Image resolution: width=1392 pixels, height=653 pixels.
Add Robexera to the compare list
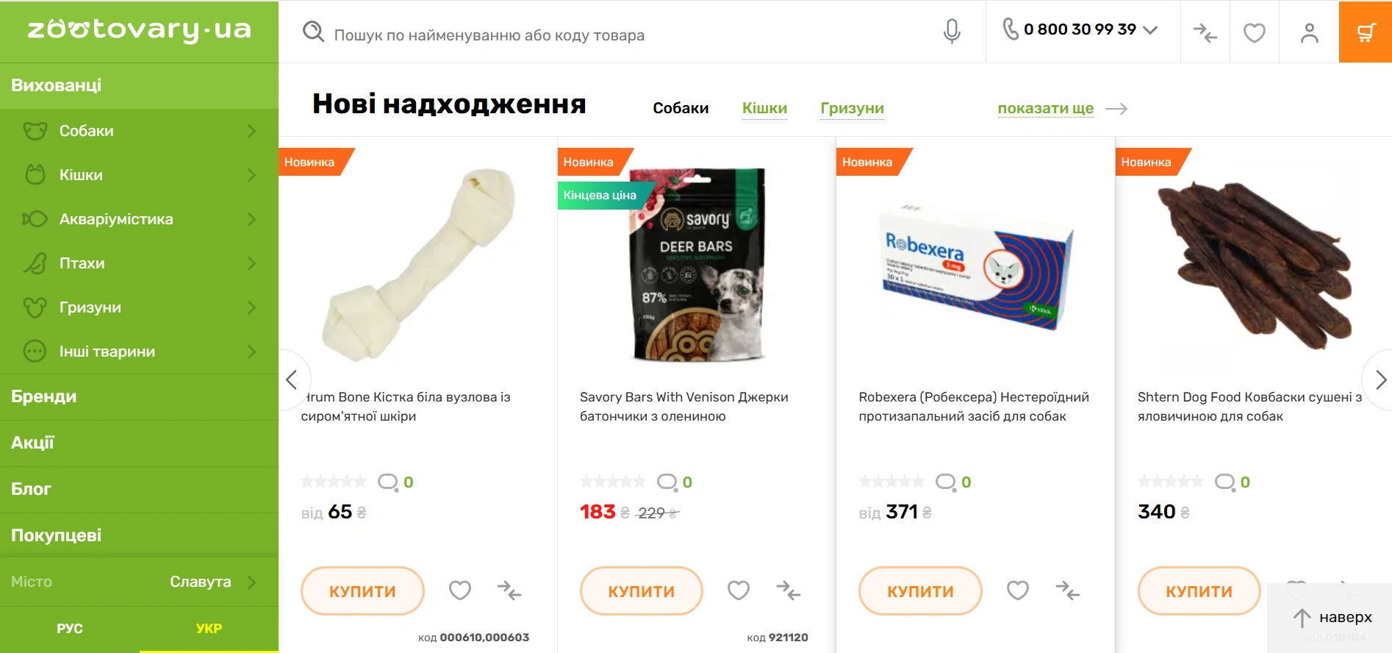(x=1067, y=590)
